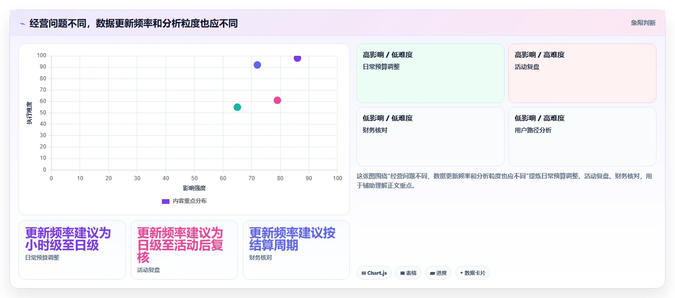Click the 活动复盘 text in red quadrant

pos(527,67)
